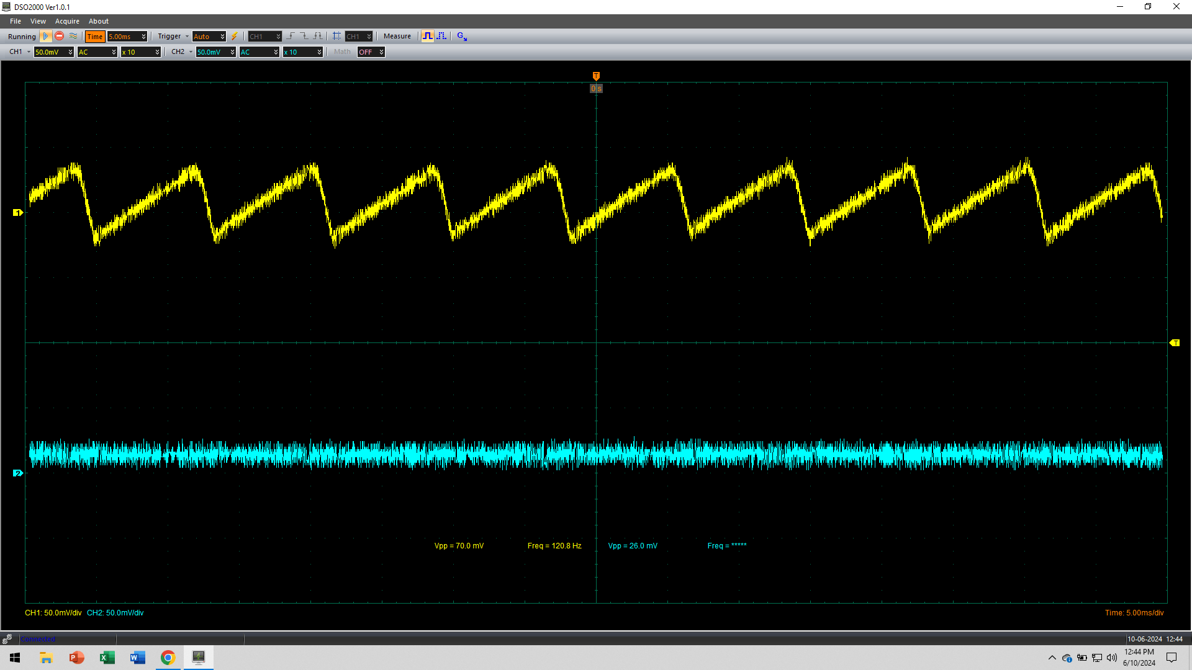Click the wavy-lines auto-set icon

tap(73, 37)
